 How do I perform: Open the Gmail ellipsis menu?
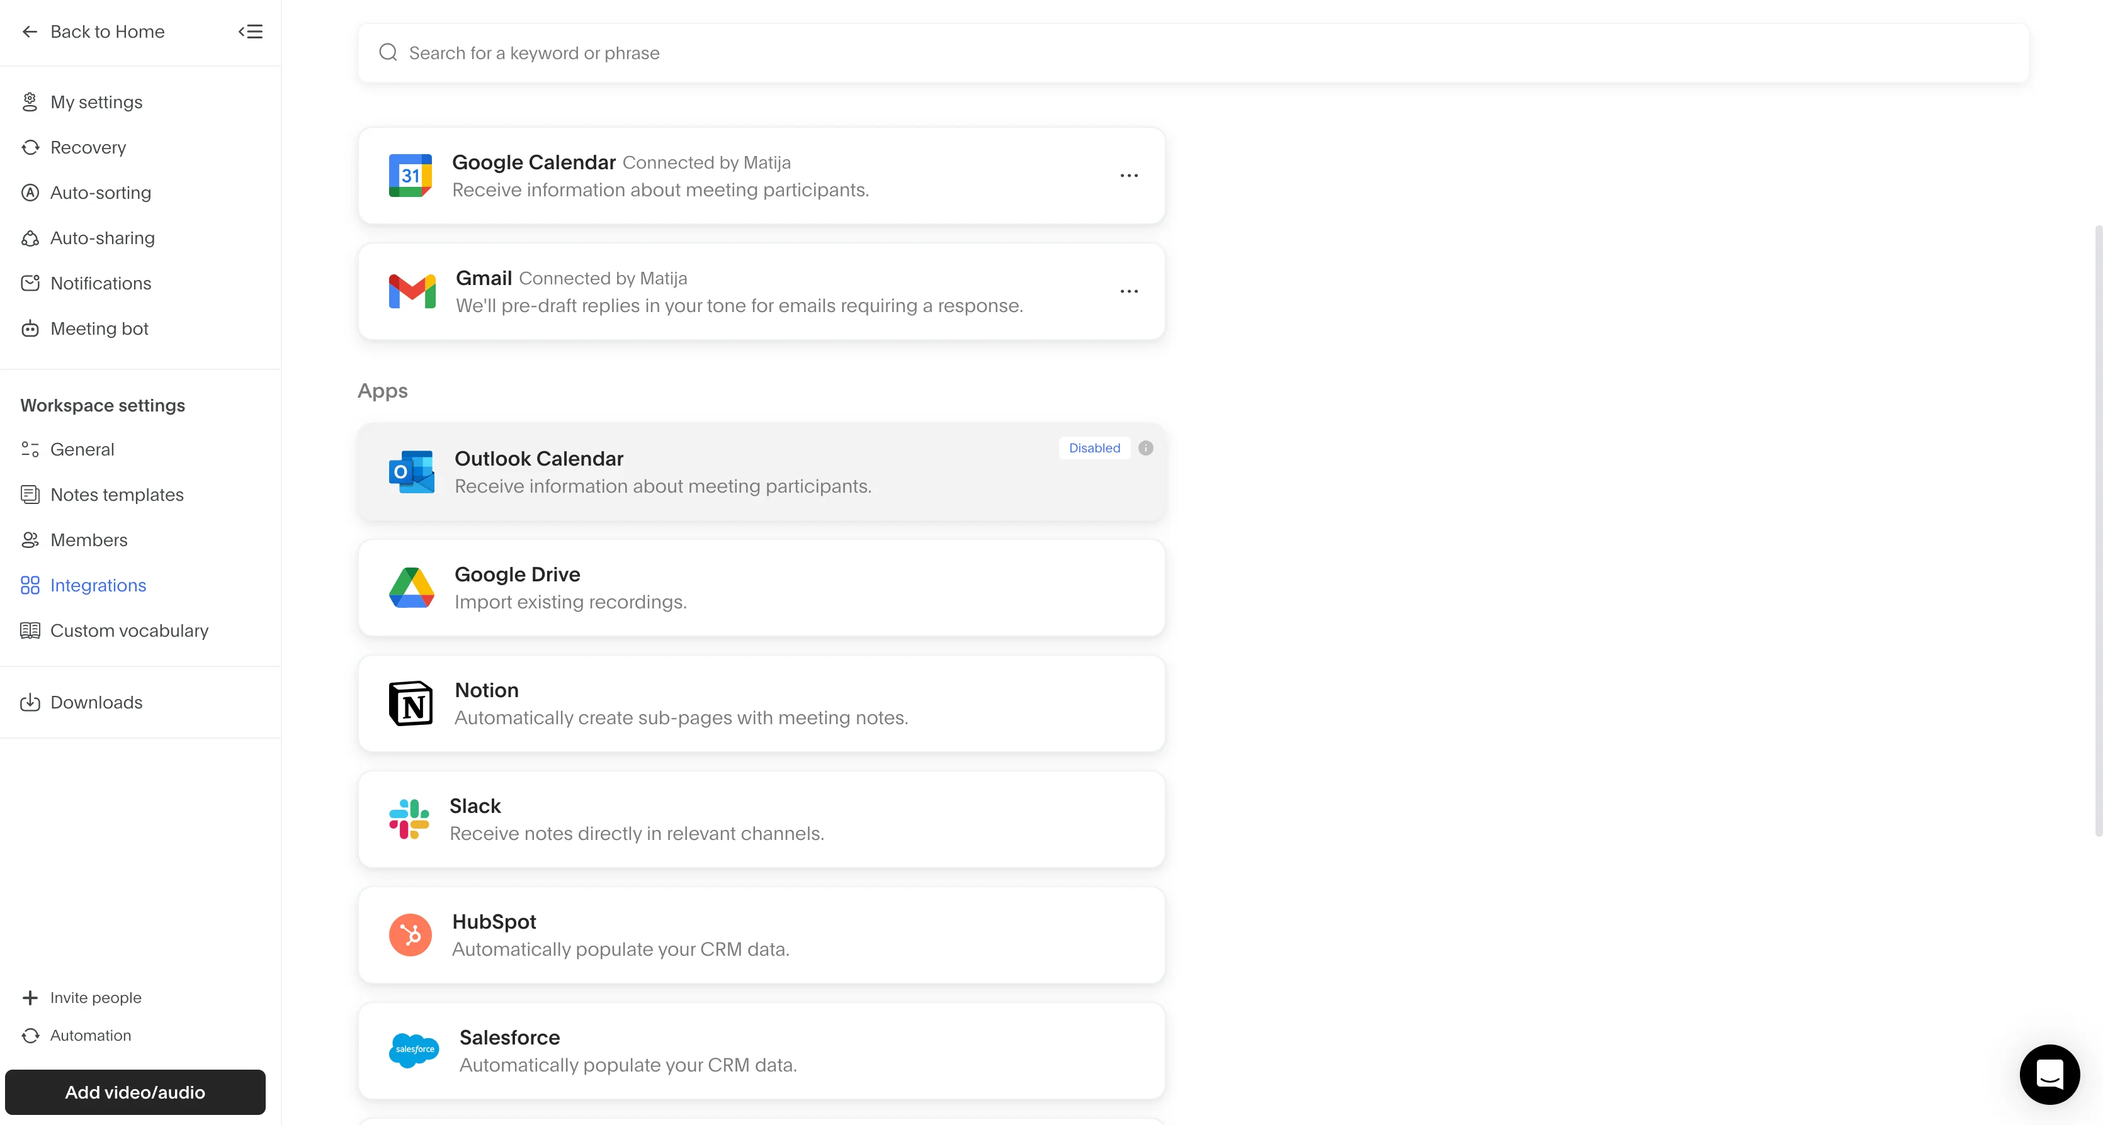(1129, 291)
